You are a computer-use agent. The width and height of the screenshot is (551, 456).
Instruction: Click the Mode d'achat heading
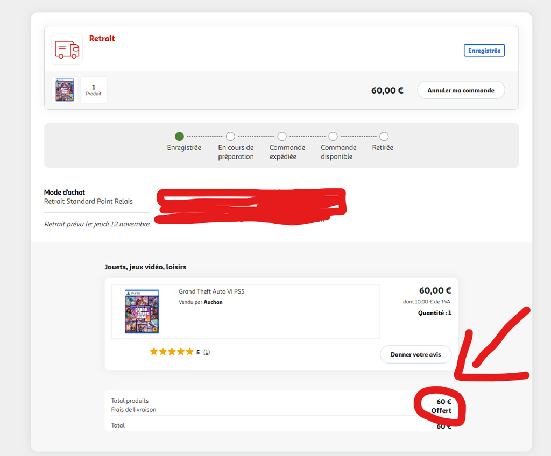(x=65, y=192)
